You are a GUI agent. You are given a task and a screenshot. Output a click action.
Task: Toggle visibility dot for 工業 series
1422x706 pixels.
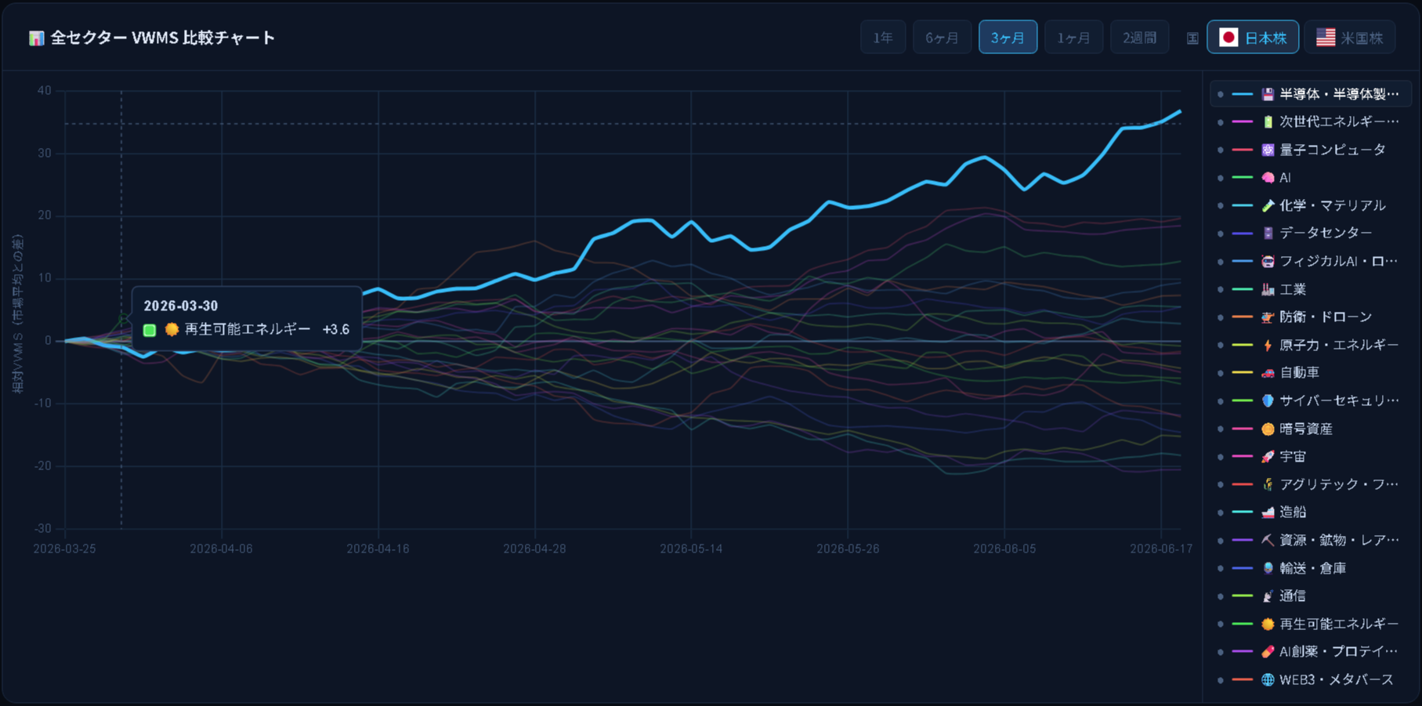[1220, 289]
